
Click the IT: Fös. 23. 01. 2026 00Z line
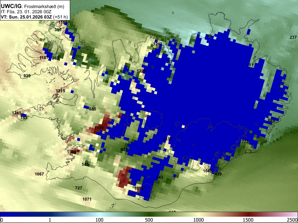26,12
